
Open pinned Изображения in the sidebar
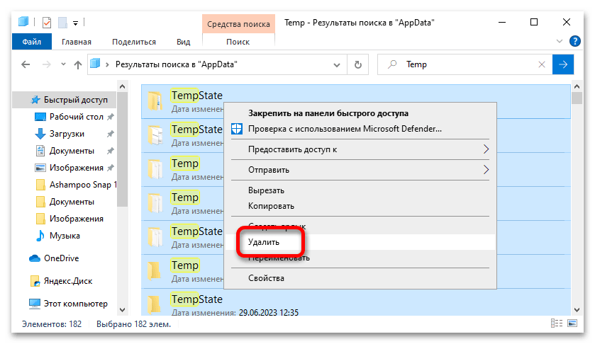(x=77, y=168)
